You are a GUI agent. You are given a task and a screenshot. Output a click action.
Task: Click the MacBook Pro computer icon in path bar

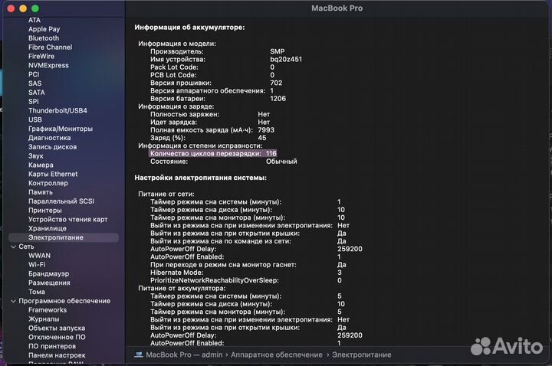(x=139, y=355)
